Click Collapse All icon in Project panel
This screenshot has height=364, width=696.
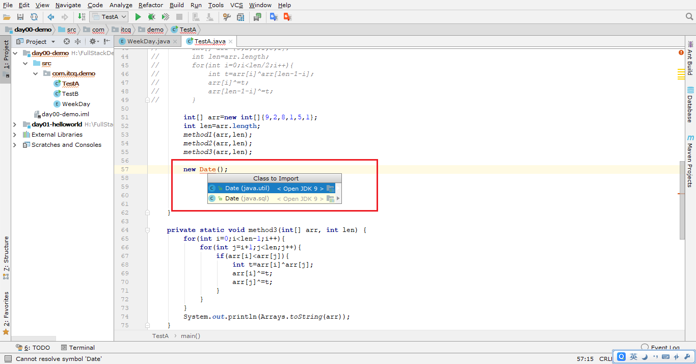[77, 41]
